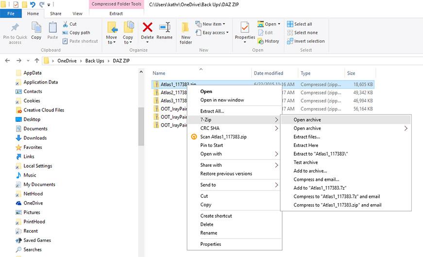
Task: Expand second Open archive submenu arrow
Action: click(x=406, y=128)
